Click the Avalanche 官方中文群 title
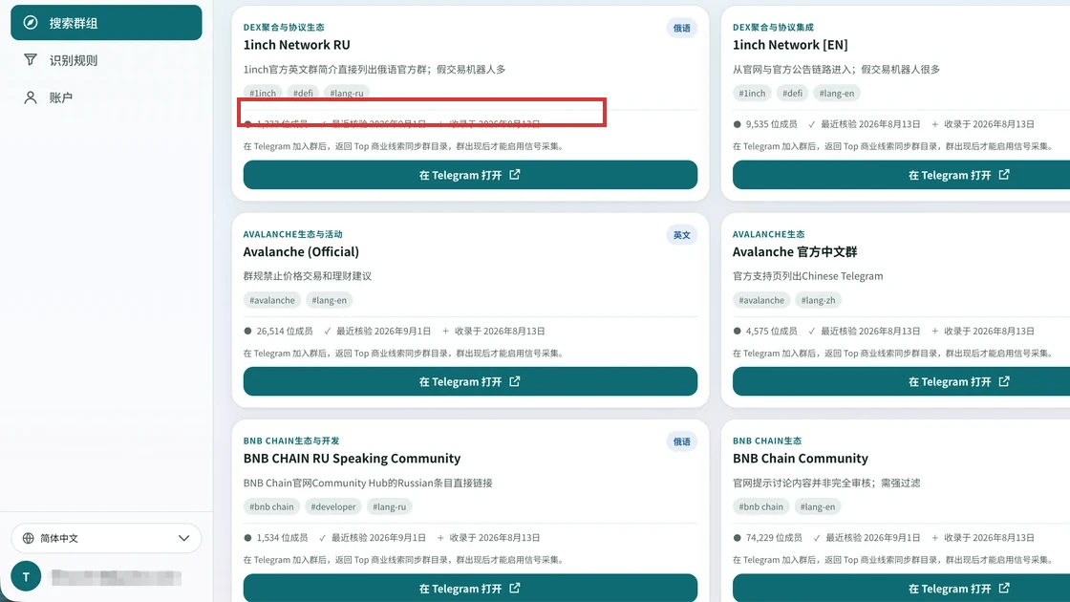 (795, 252)
